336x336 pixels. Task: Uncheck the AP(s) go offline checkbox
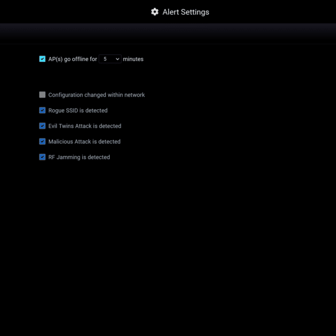click(42, 59)
